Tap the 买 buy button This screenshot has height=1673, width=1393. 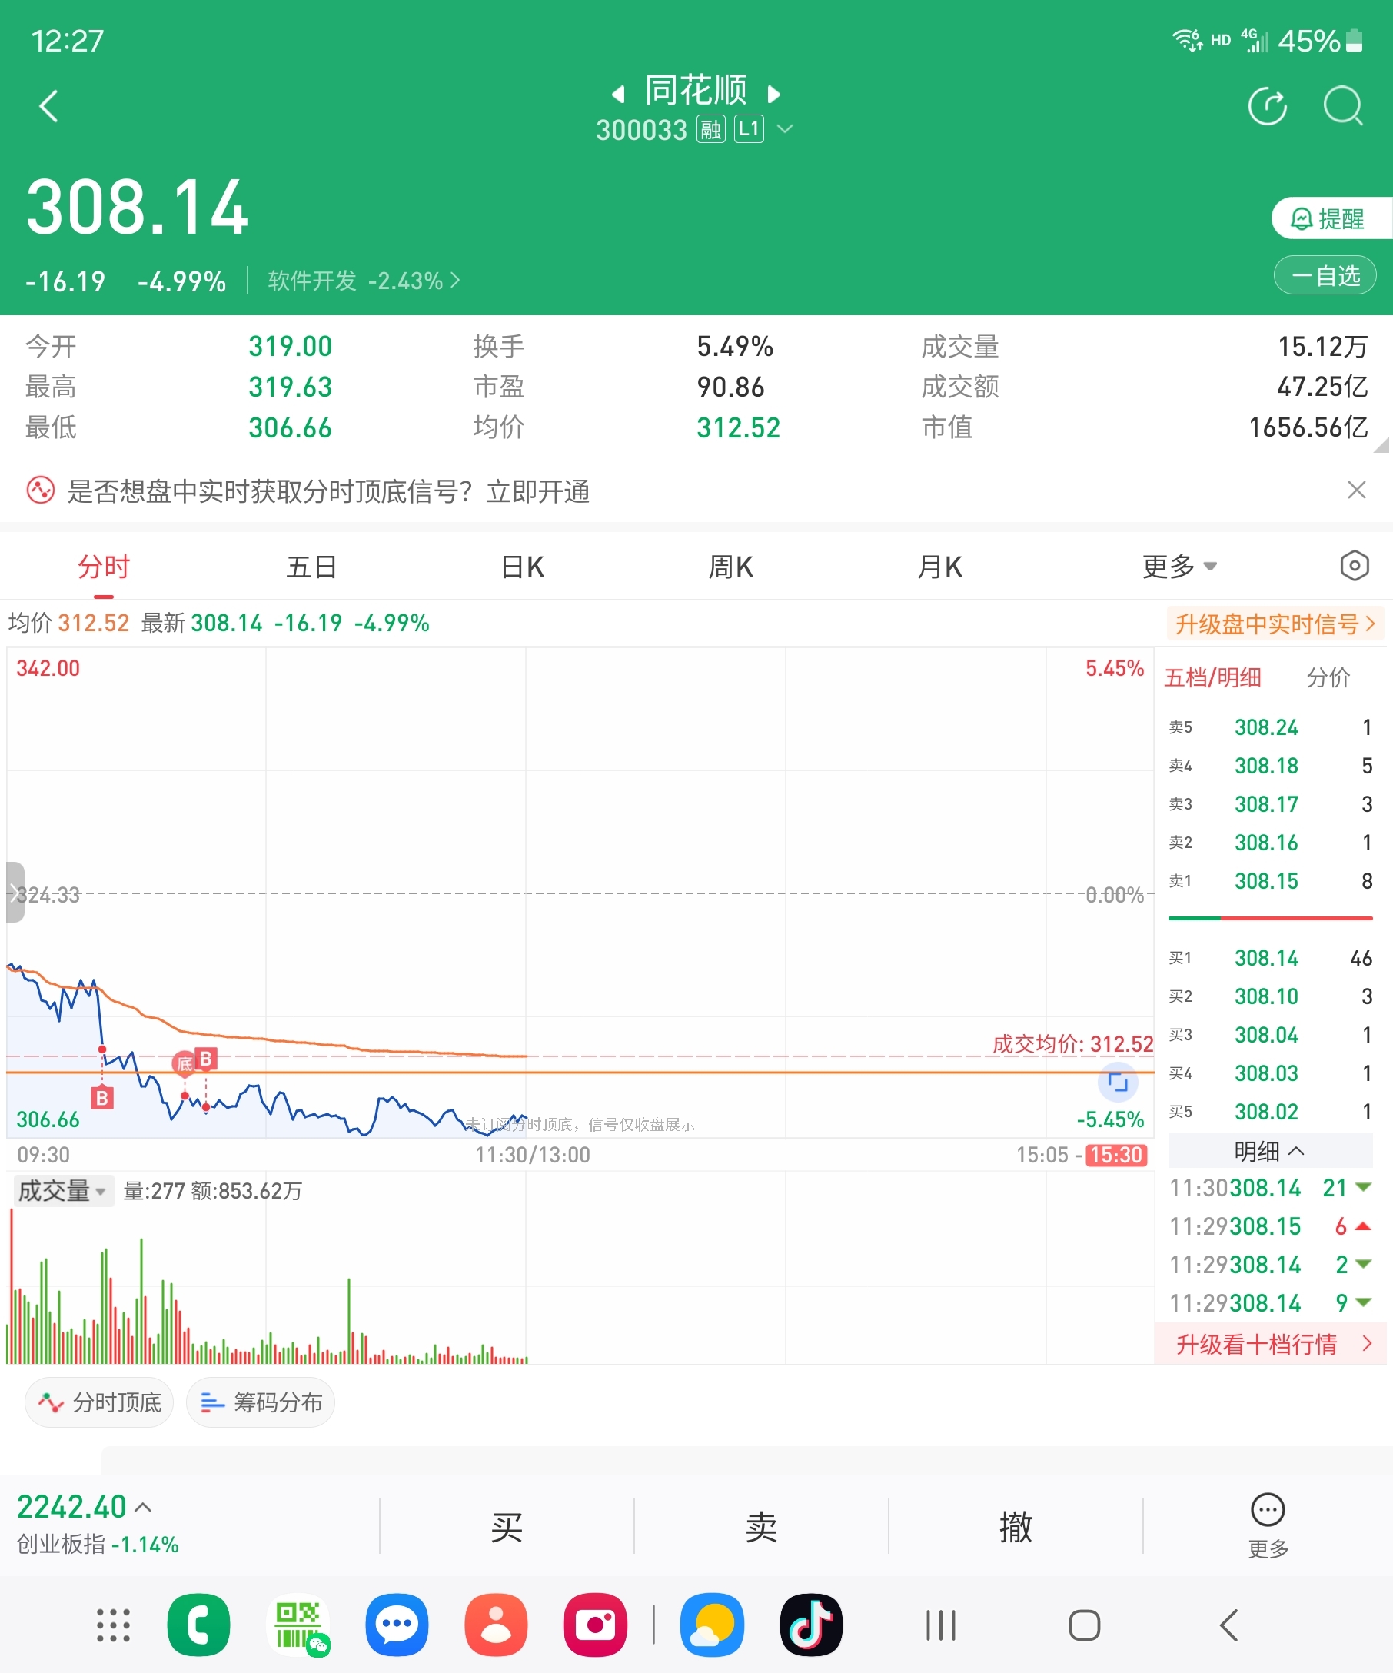click(x=507, y=1526)
